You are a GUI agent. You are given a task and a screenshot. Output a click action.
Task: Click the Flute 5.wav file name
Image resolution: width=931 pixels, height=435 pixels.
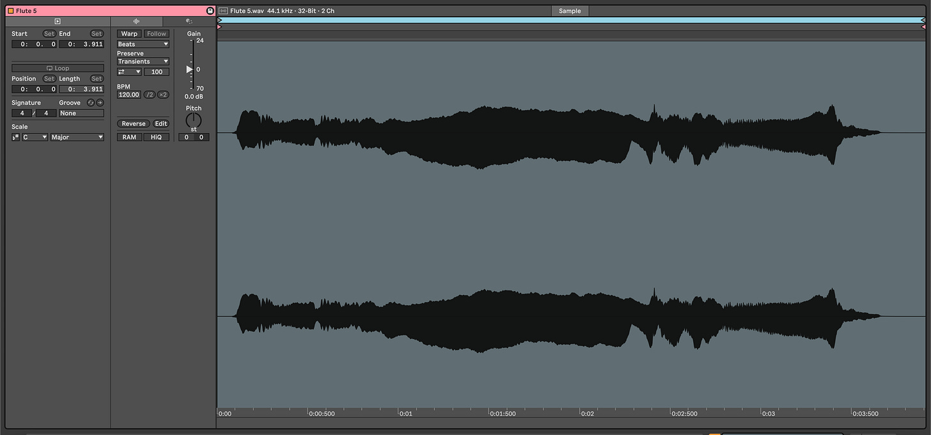tap(247, 11)
